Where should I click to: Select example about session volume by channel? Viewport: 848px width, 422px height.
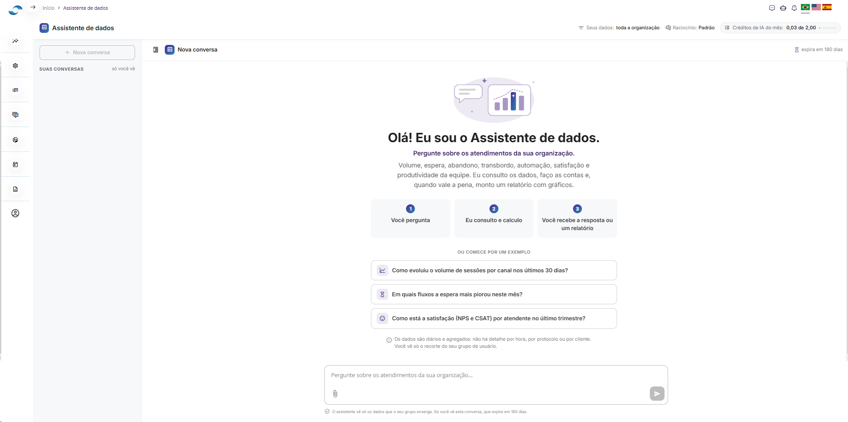[494, 271]
